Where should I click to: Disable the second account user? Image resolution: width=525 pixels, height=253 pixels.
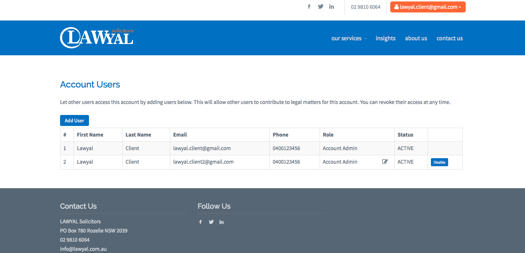(439, 162)
